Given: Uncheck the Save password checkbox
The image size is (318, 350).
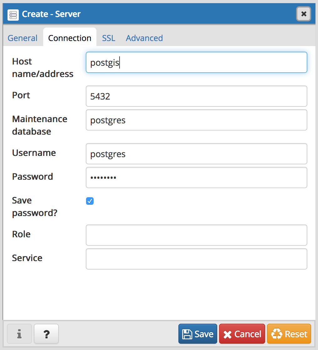Looking at the screenshot, I should 90,201.
